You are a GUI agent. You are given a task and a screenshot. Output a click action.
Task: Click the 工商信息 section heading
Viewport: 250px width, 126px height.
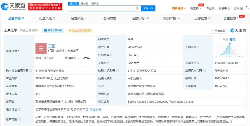10,30
